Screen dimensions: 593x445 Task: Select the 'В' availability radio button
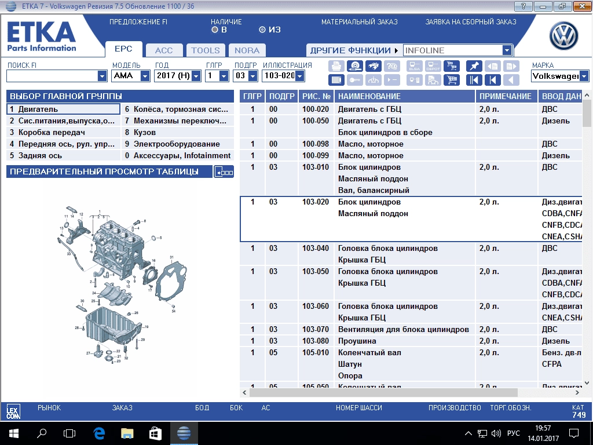point(215,30)
